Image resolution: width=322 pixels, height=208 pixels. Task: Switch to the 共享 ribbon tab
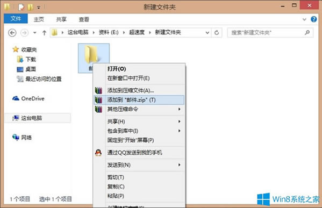click(61, 19)
